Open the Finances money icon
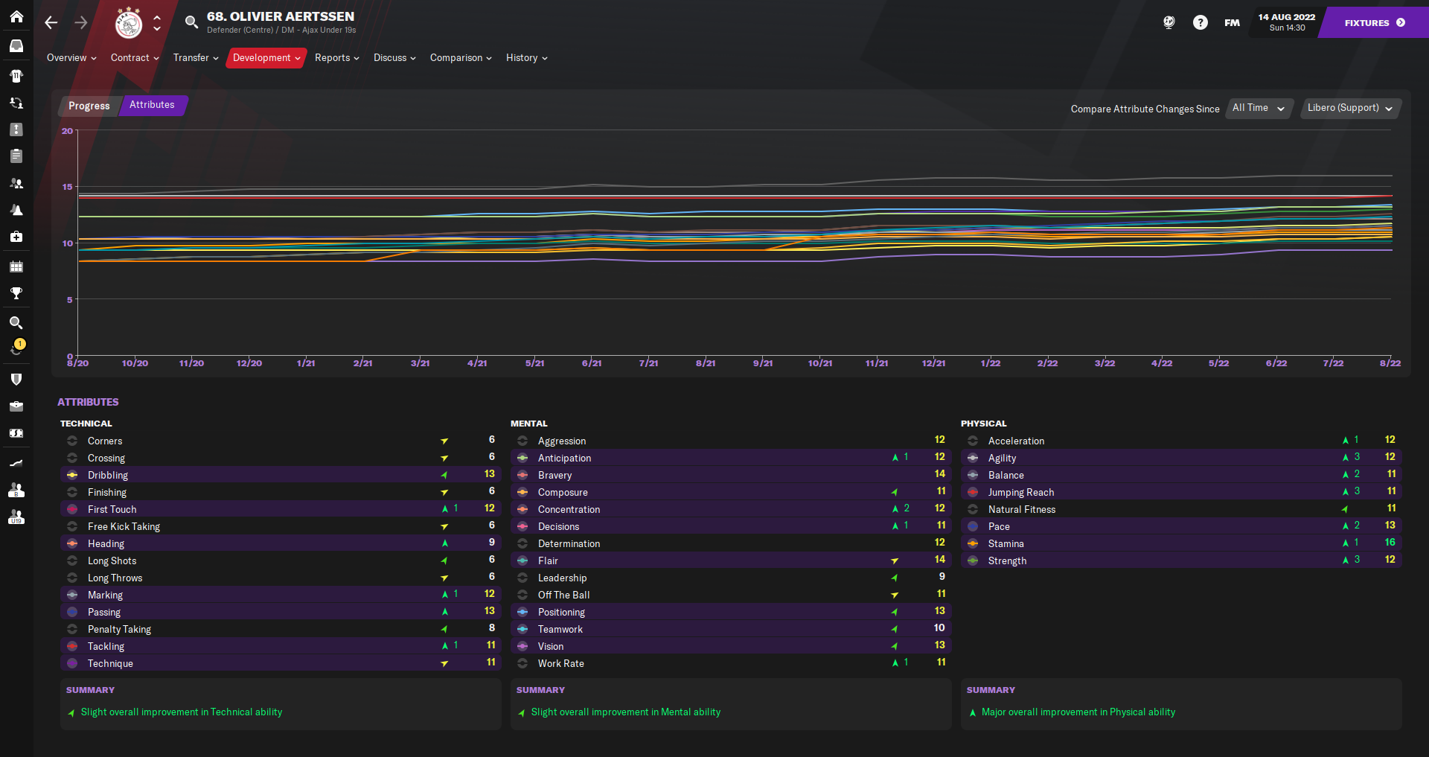The image size is (1429, 757). pyautogui.click(x=16, y=433)
